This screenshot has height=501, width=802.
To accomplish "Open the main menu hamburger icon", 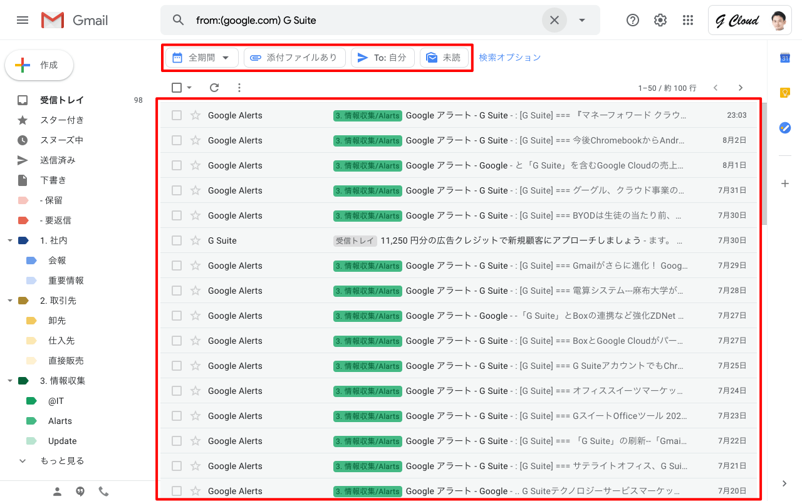I will click(x=23, y=20).
